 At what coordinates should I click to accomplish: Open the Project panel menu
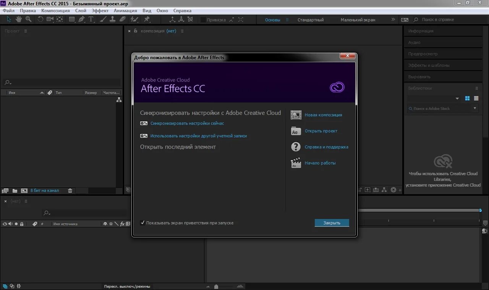click(26, 31)
